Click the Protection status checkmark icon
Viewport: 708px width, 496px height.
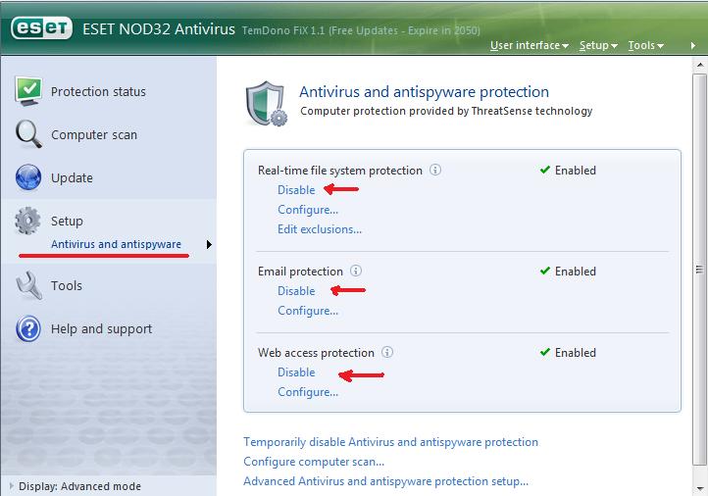[x=27, y=91]
